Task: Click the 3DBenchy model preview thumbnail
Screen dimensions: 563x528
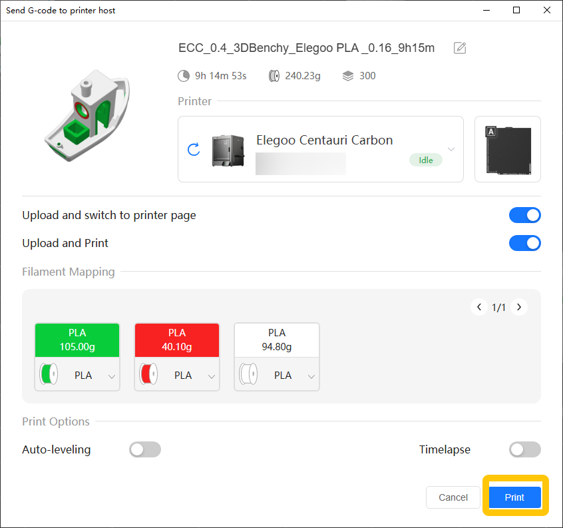Action: pos(88,115)
